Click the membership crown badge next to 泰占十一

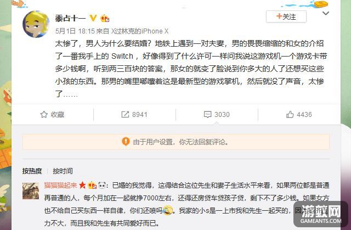point(105,18)
